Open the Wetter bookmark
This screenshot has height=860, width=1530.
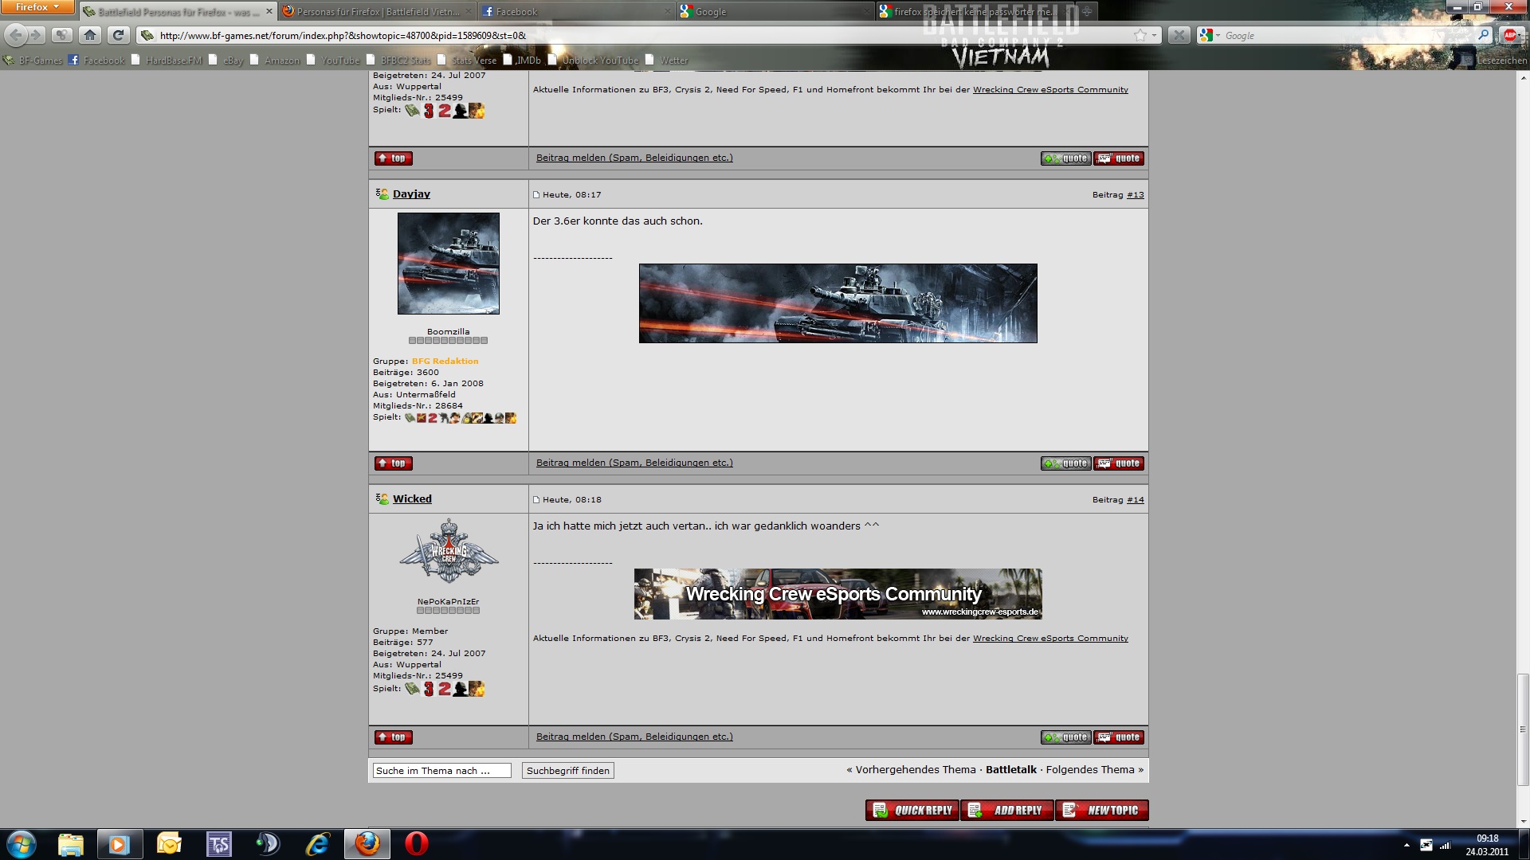667,61
